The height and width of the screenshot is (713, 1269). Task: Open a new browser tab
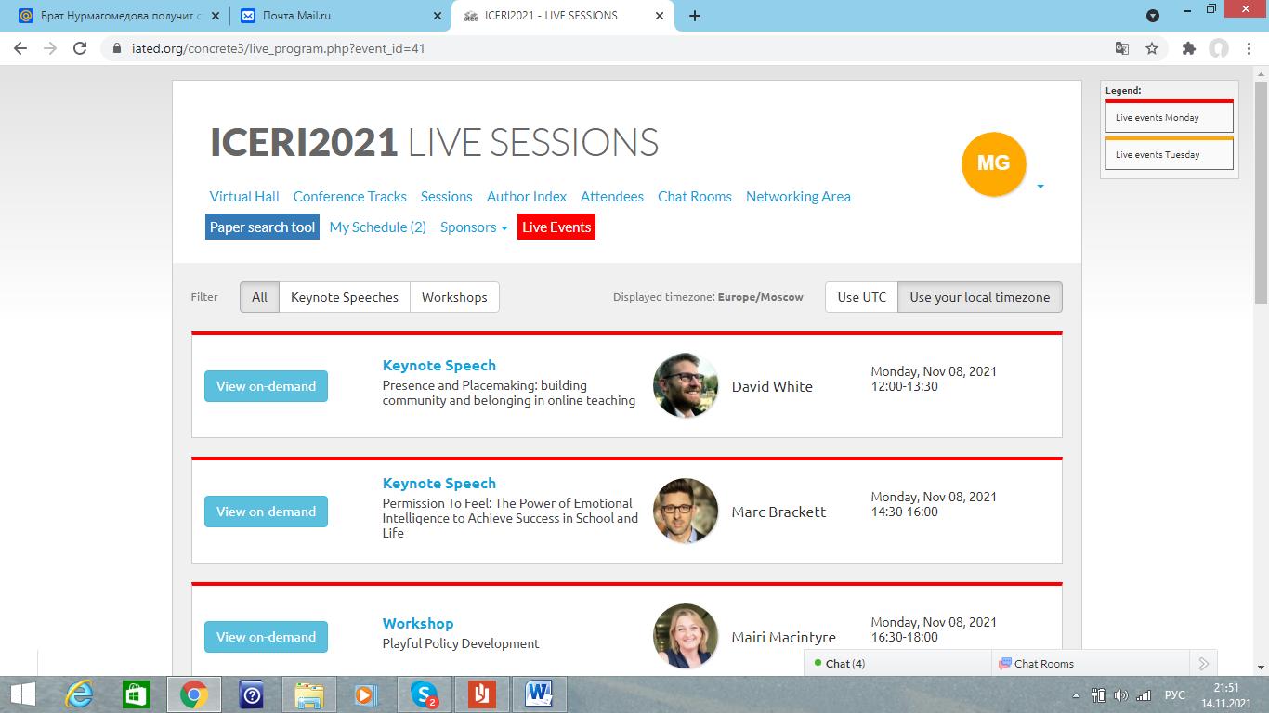pos(694,16)
